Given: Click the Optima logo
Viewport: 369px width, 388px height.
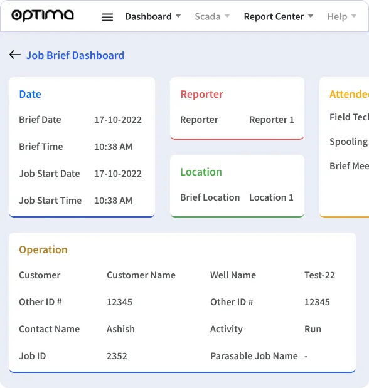Looking at the screenshot, I should coord(43,16).
